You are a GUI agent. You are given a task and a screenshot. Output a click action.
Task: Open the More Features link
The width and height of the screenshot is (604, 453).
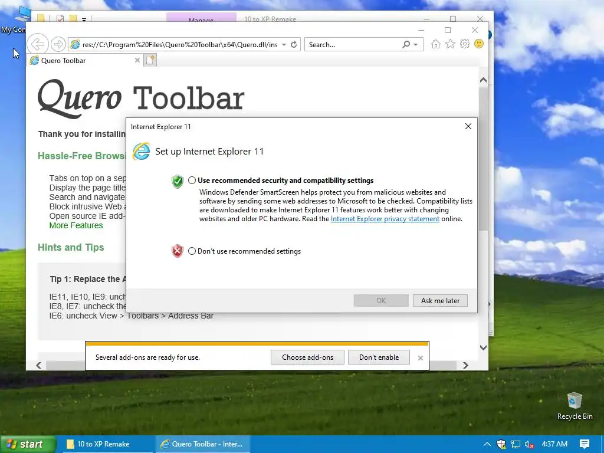pyautogui.click(x=76, y=225)
